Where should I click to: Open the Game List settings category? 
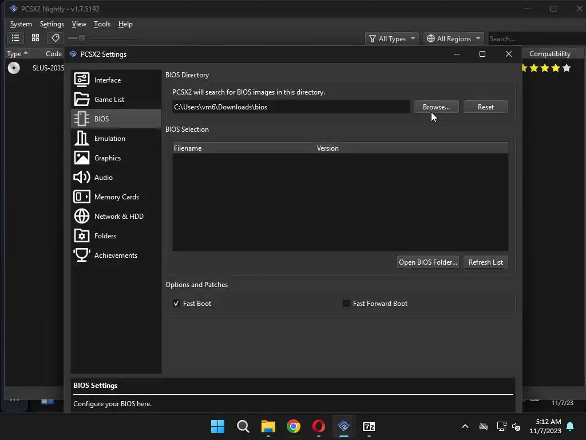pyautogui.click(x=116, y=99)
